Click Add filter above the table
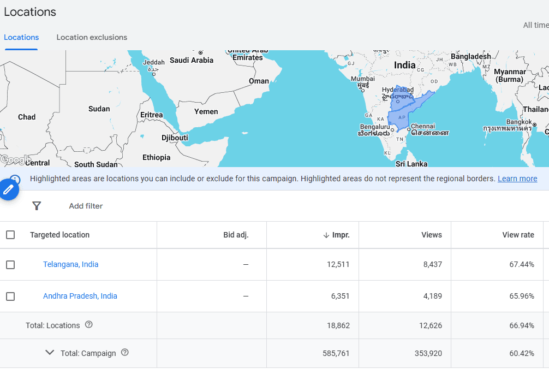549x374 pixels. 85,206
